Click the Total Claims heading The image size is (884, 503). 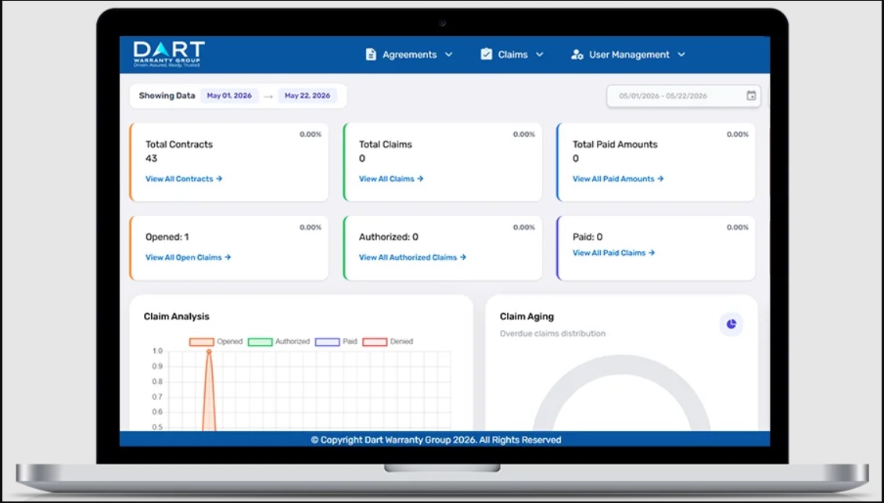click(386, 145)
